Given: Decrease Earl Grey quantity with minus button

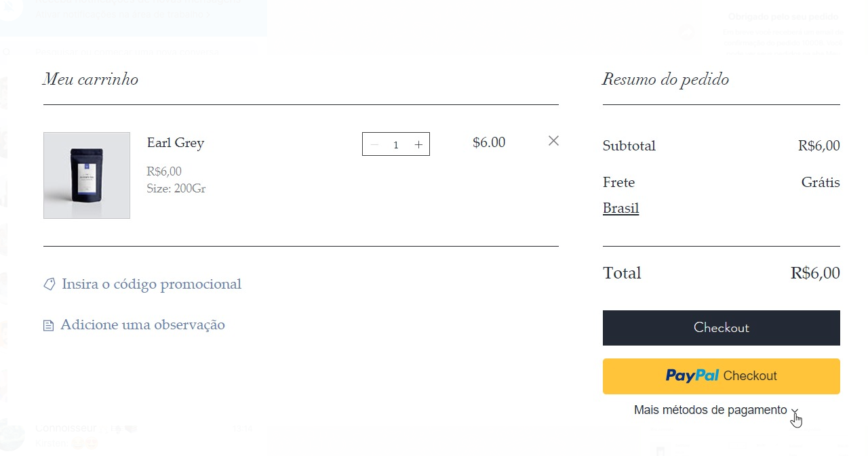Looking at the screenshot, I should 374,144.
